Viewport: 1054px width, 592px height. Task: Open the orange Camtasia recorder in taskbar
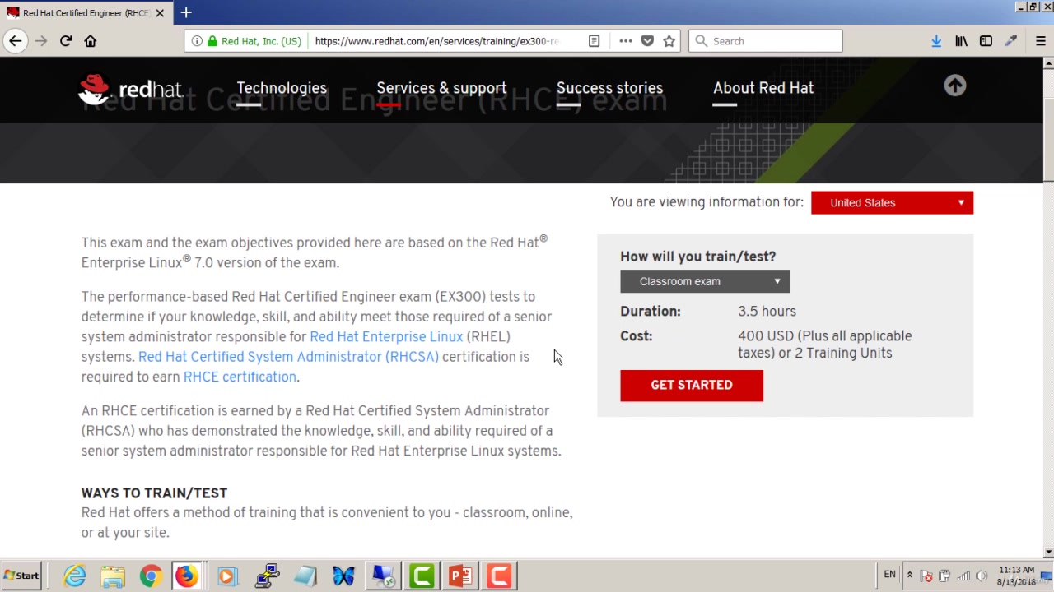pyautogui.click(x=499, y=576)
